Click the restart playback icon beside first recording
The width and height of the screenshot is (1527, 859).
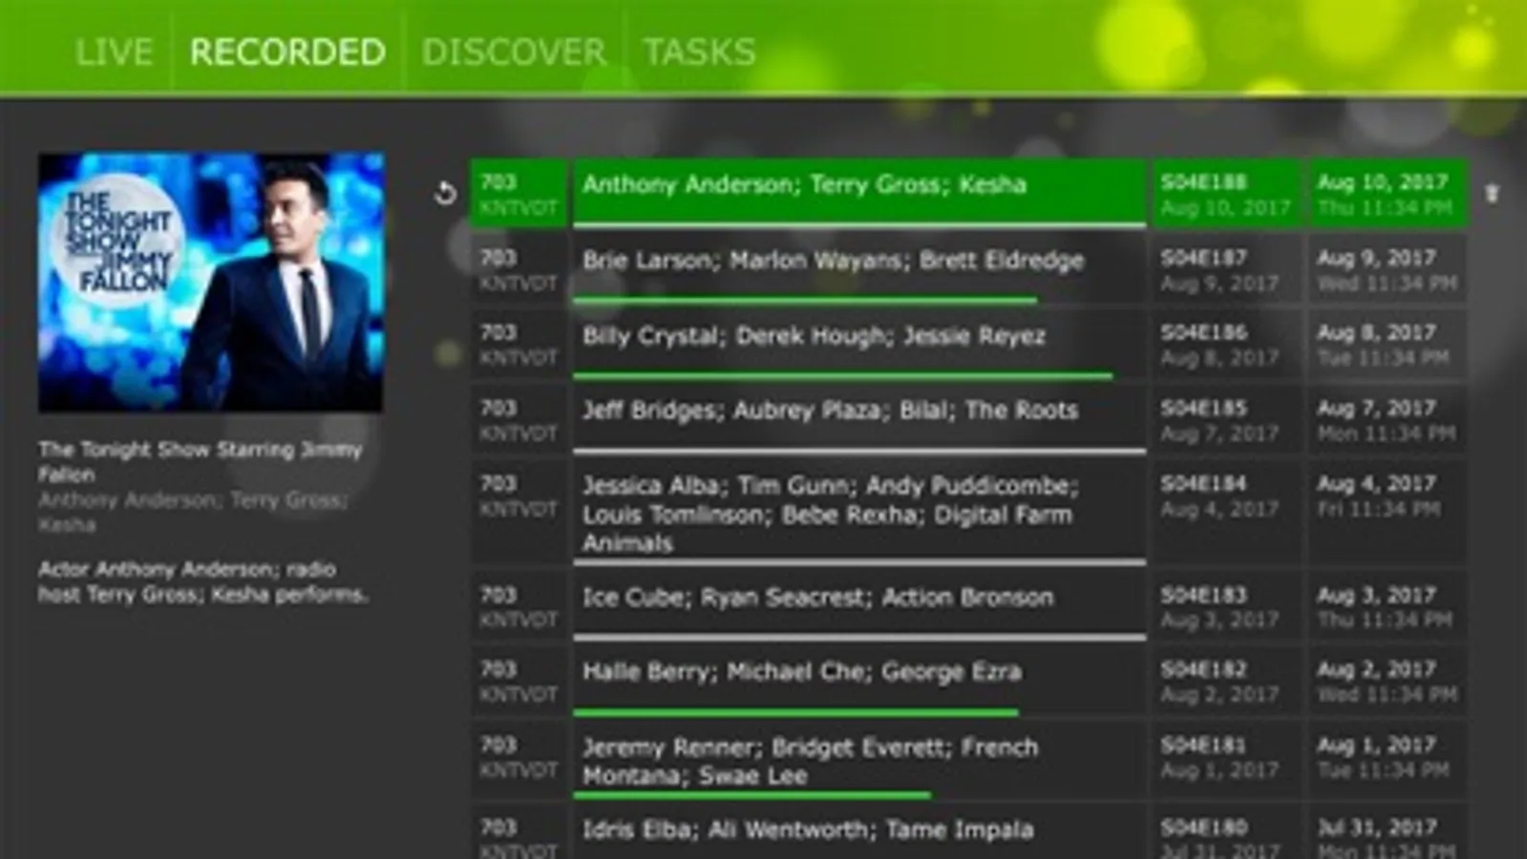pos(445,194)
